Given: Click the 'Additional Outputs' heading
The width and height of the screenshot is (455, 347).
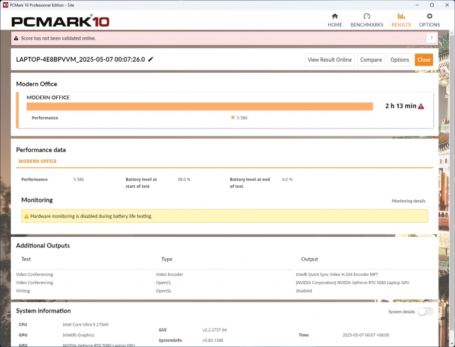Looking at the screenshot, I should coord(43,246).
